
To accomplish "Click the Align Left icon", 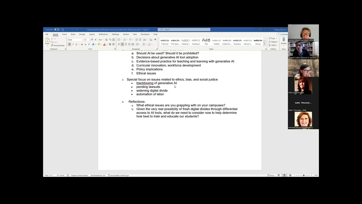I will pos(119,44).
